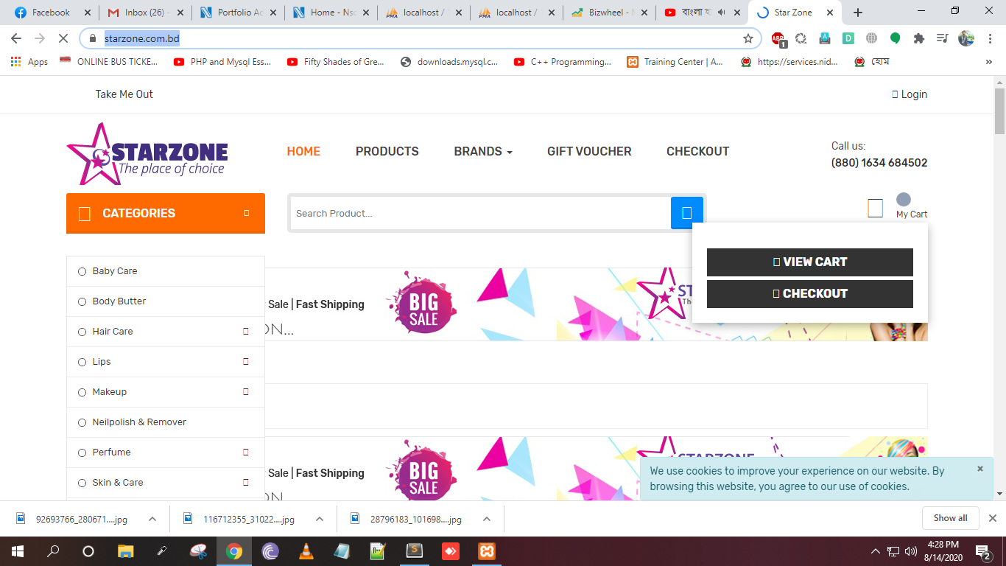Image resolution: width=1006 pixels, height=566 pixels.
Task: Open Apps bookmarks shortcut
Action: (x=29, y=62)
